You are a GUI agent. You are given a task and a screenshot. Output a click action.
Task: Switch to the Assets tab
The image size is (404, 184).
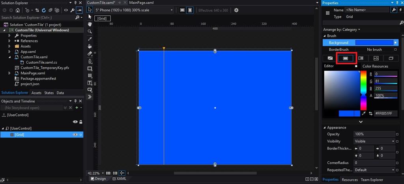click(x=36, y=93)
